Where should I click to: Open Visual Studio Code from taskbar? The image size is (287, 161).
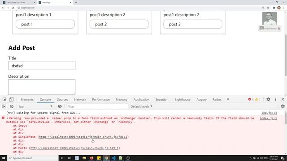click(x=113, y=158)
